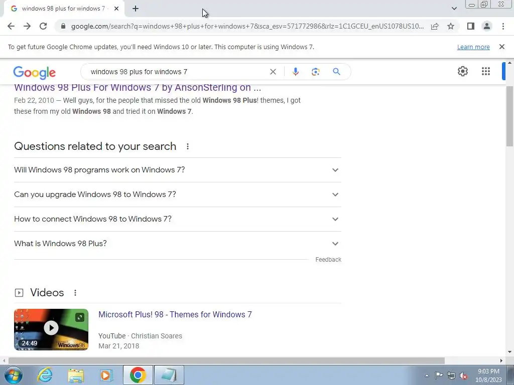Open the Videos section three-dot menu
The image size is (514, 385).
coord(75,293)
